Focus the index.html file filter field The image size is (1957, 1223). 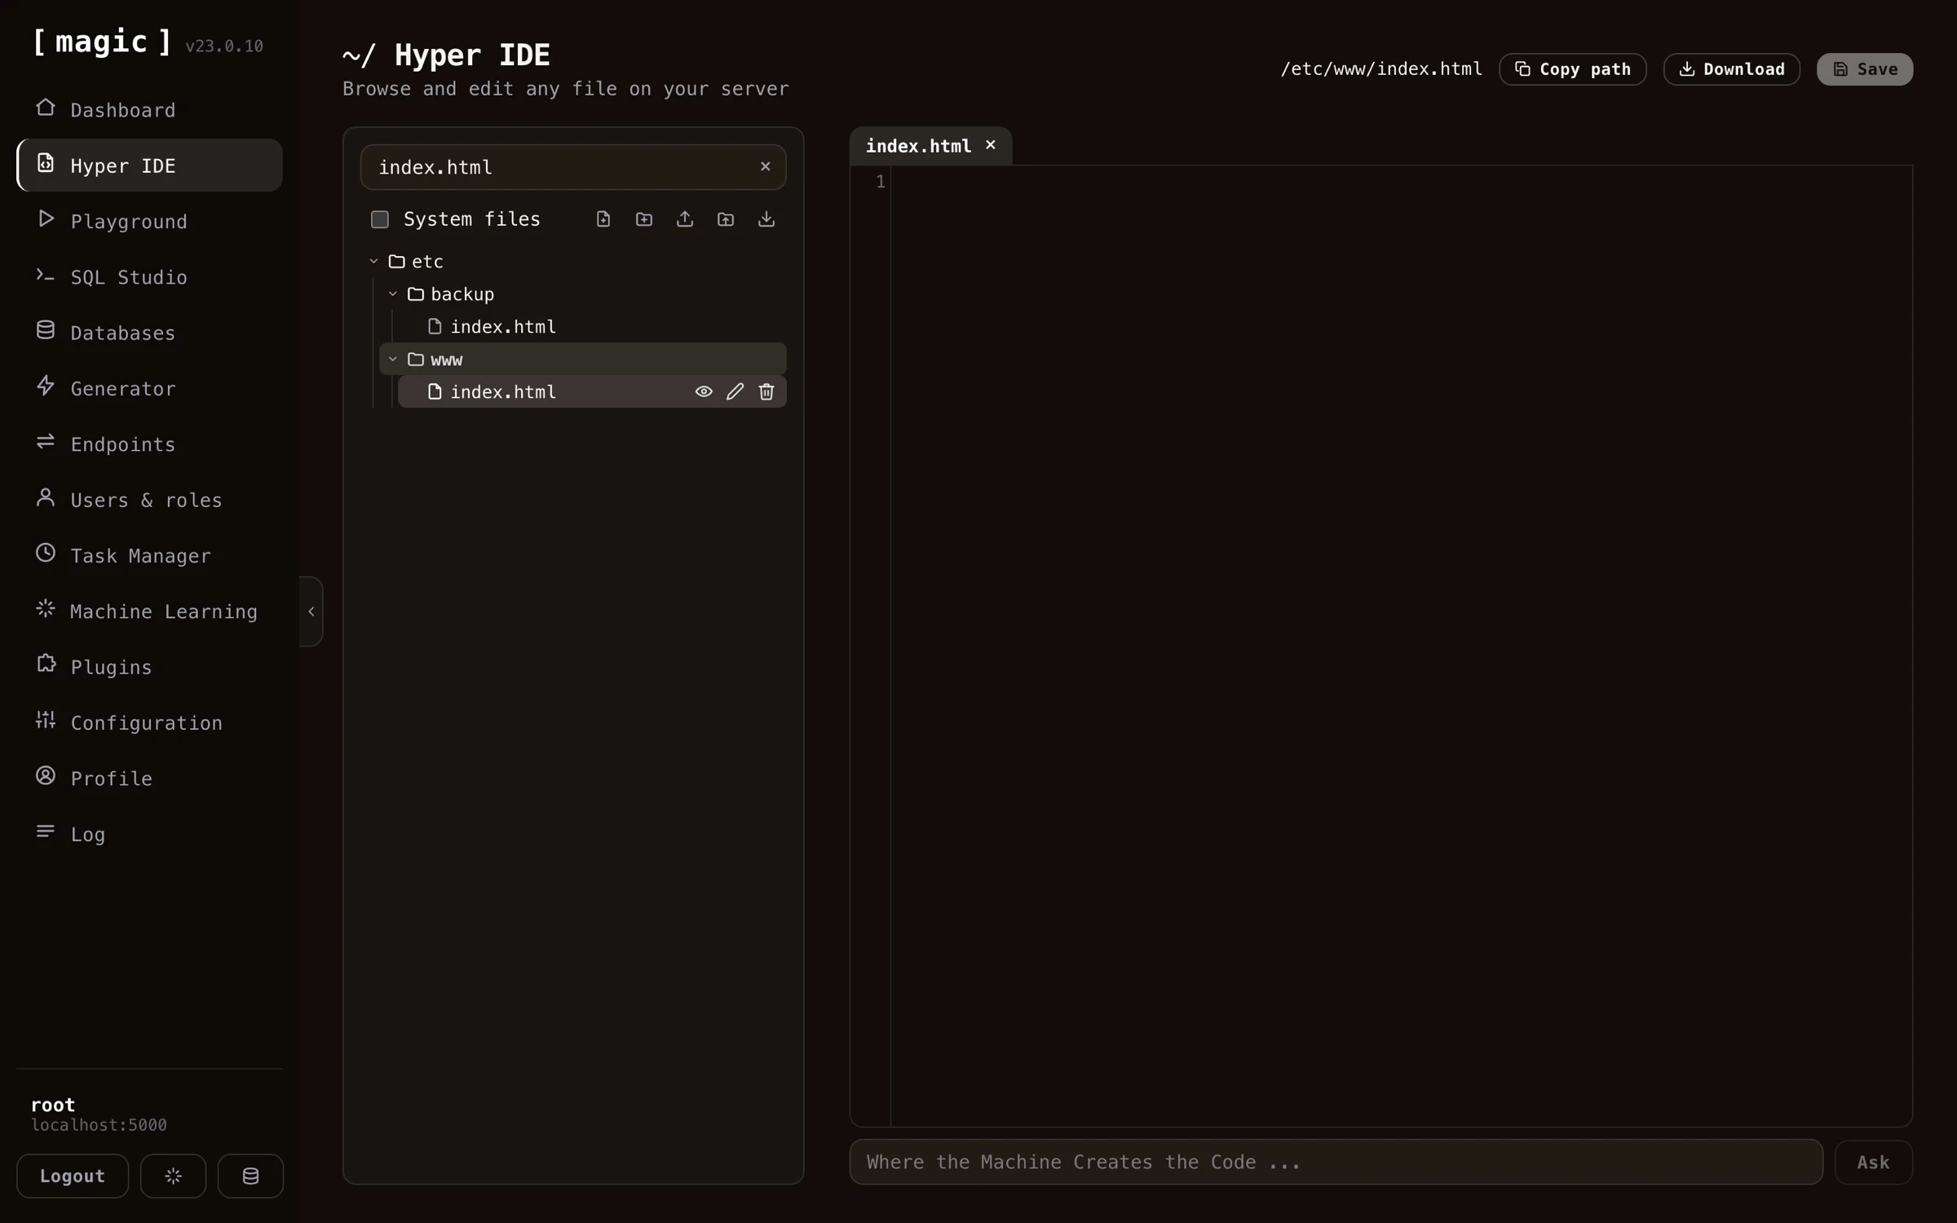573,167
